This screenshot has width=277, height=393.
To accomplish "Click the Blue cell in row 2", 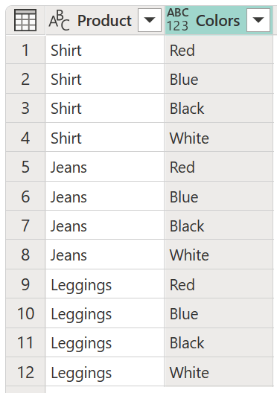I will pos(219,79).
